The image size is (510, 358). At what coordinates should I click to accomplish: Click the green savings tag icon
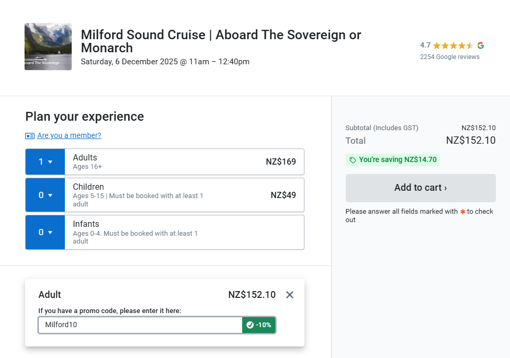coord(353,160)
